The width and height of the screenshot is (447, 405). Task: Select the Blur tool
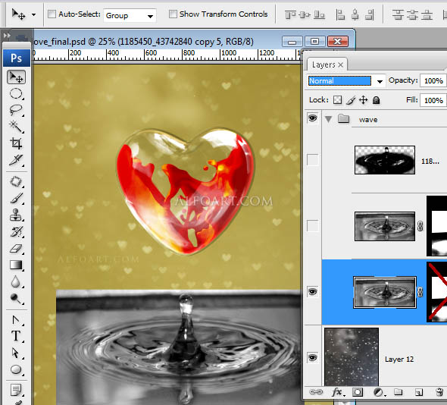pos(16,281)
